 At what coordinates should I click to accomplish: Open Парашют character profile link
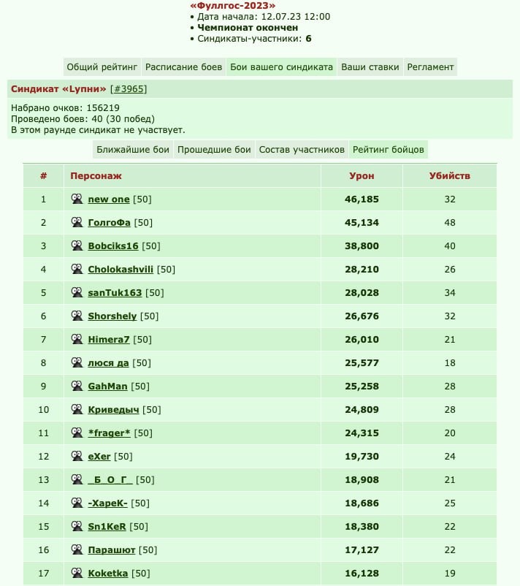[111, 549]
